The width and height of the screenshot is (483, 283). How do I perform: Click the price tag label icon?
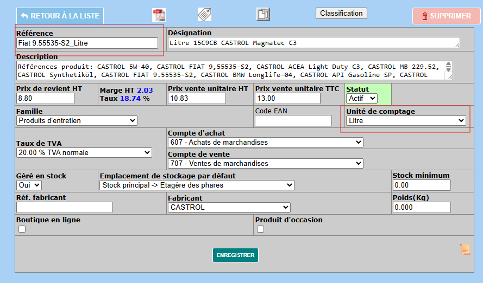point(204,15)
